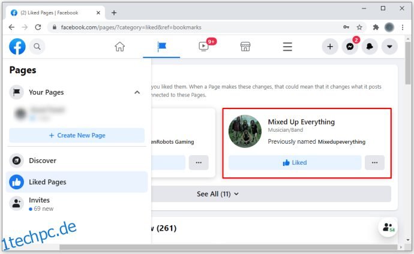Click Your Pages heading

[46, 92]
